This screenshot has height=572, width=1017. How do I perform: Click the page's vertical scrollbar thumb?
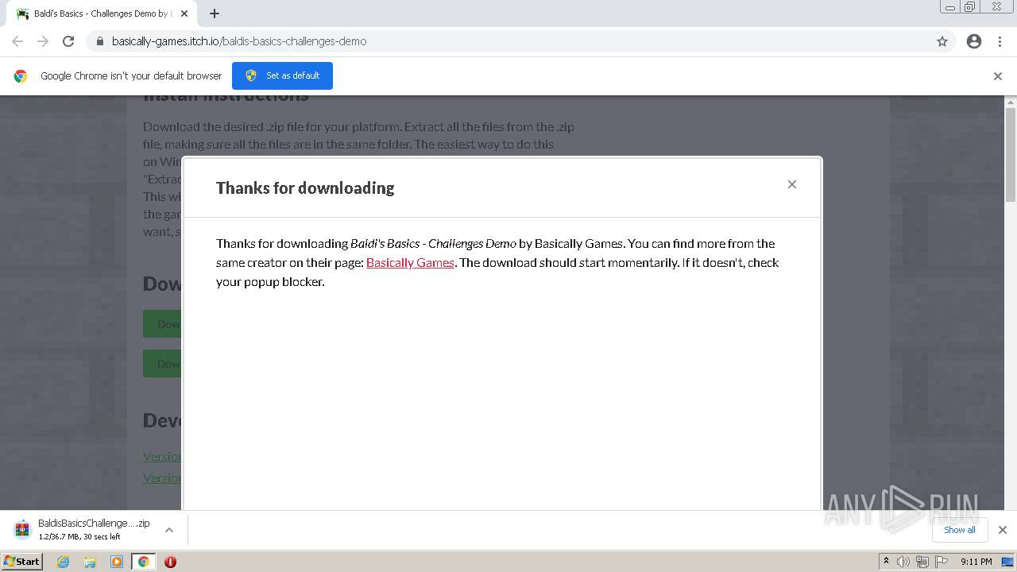[1011, 155]
